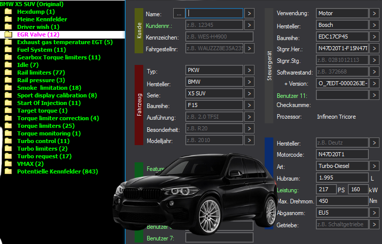
Task: Click the Motorcode N47D20T1 field
Action: 342,154
